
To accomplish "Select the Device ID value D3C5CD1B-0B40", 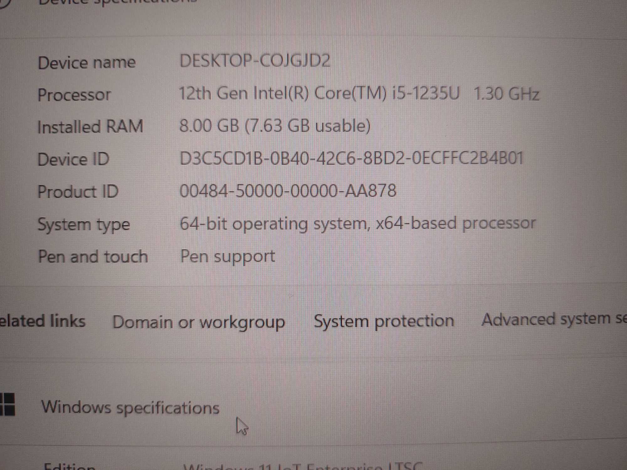I will click(351, 158).
